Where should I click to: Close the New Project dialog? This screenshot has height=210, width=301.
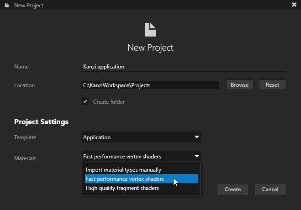pyautogui.click(x=294, y=5)
